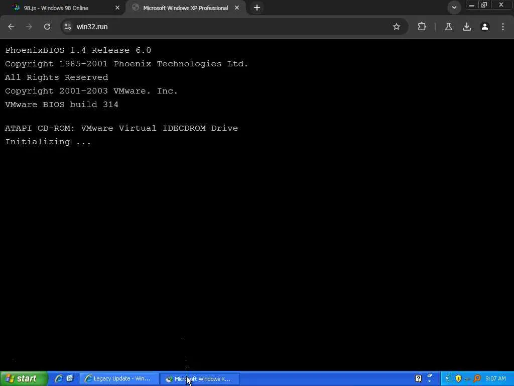Launch Internet Explorer from Quick Launch
The height and width of the screenshot is (386, 514).
[x=59, y=378]
